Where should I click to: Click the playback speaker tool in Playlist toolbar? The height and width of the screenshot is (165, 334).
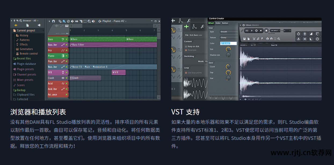pyautogui.click(x=93, y=21)
